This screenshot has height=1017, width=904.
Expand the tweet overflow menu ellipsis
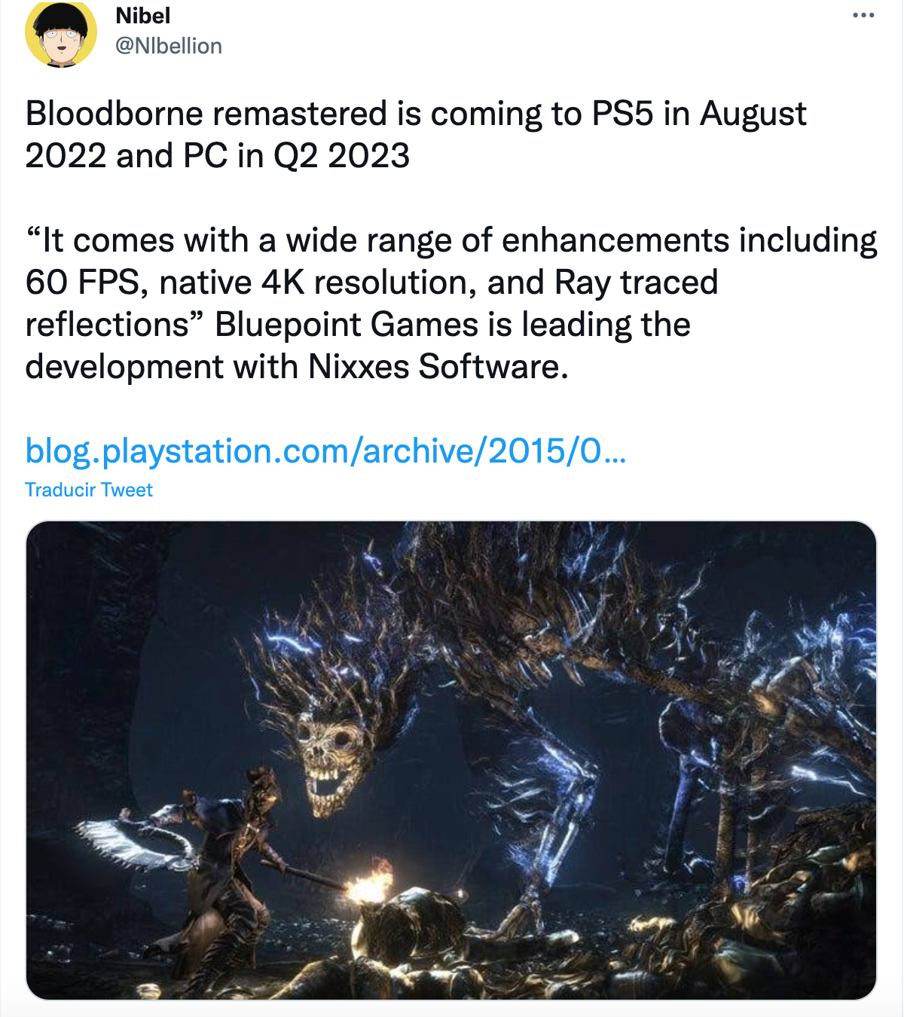pyautogui.click(x=863, y=16)
